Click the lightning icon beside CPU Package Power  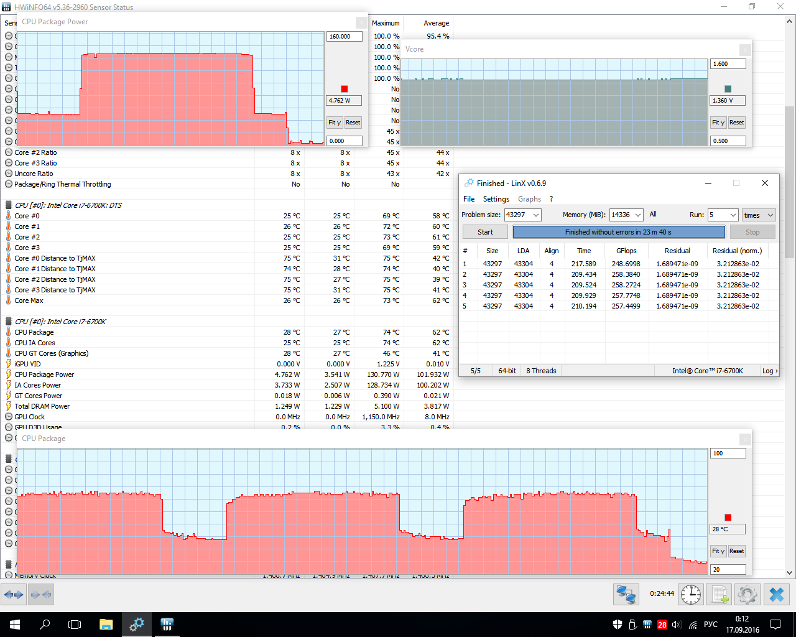9,374
